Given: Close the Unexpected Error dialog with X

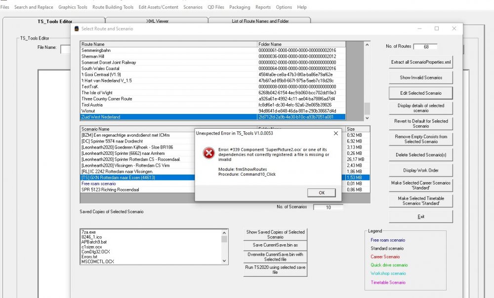Looking at the screenshot, I should [x=336, y=133].
